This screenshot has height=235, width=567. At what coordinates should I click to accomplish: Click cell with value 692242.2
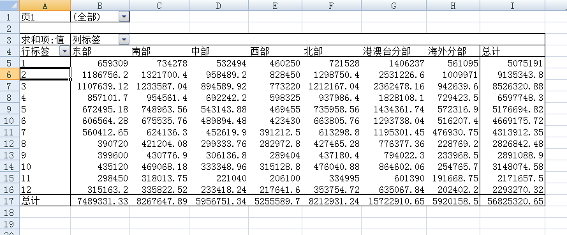pyautogui.click(x=219, y=98)
